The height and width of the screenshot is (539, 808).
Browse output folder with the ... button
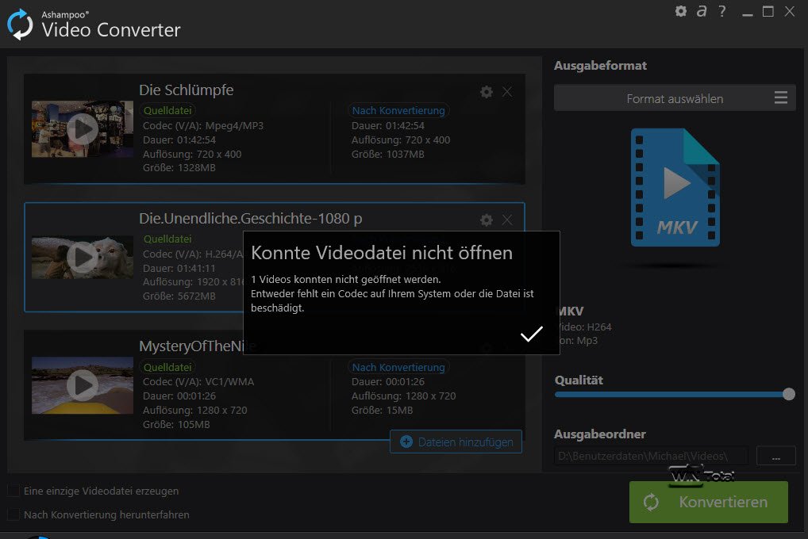[x=775, y=456]
